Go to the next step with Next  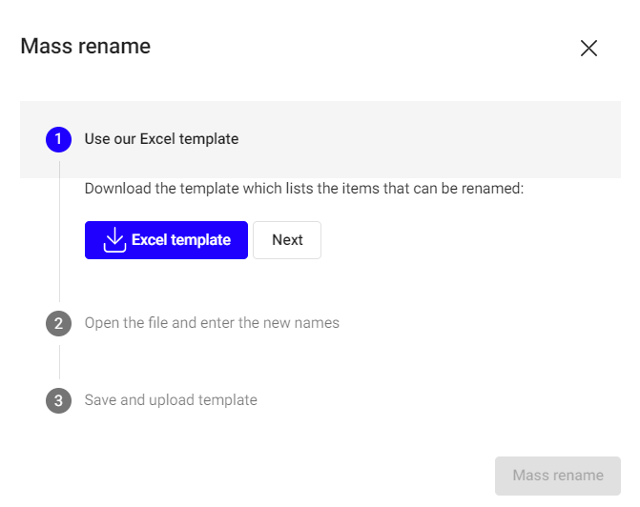(x=287, y=240)
